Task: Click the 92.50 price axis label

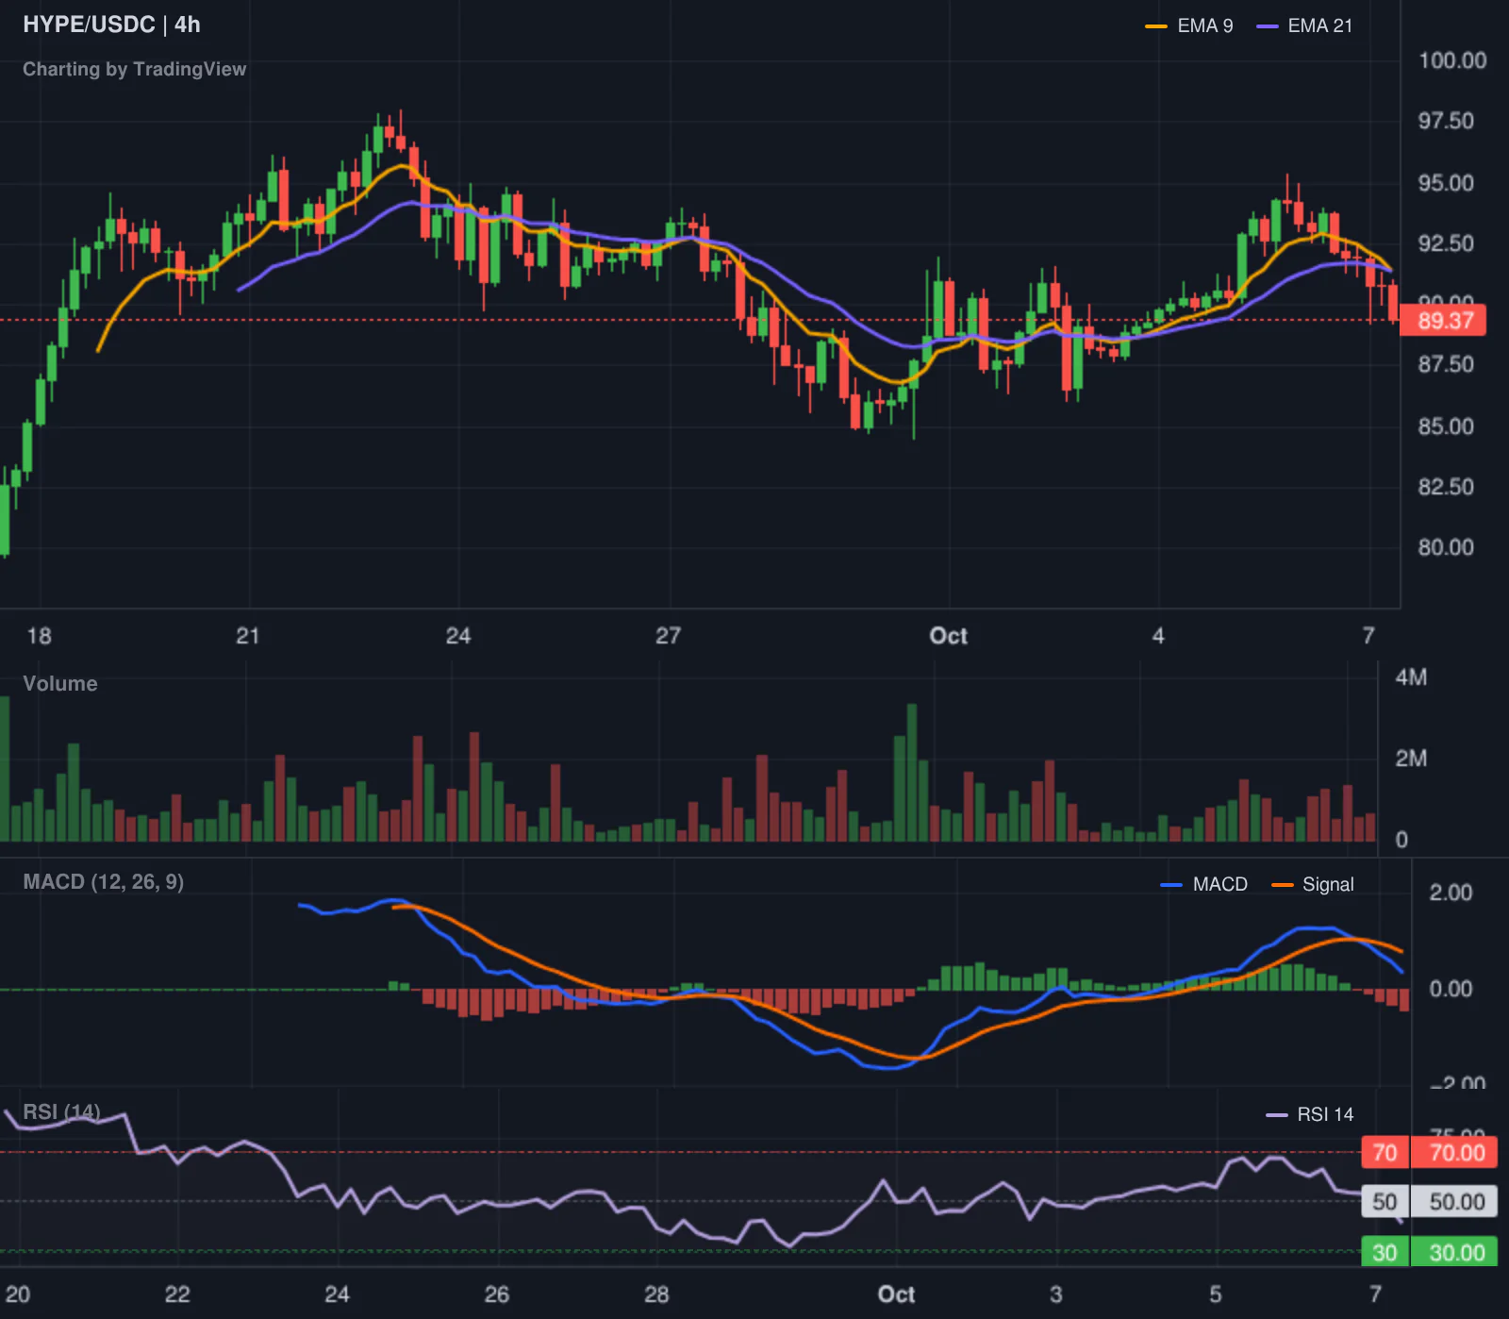Action: [x=1446, y=243]
